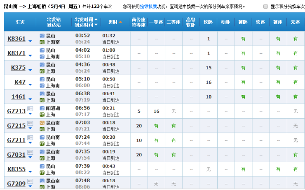This screenshot has width=305, height=190.
Task: Select 软卧 count 15 for K375
Action: pos(209,68)
